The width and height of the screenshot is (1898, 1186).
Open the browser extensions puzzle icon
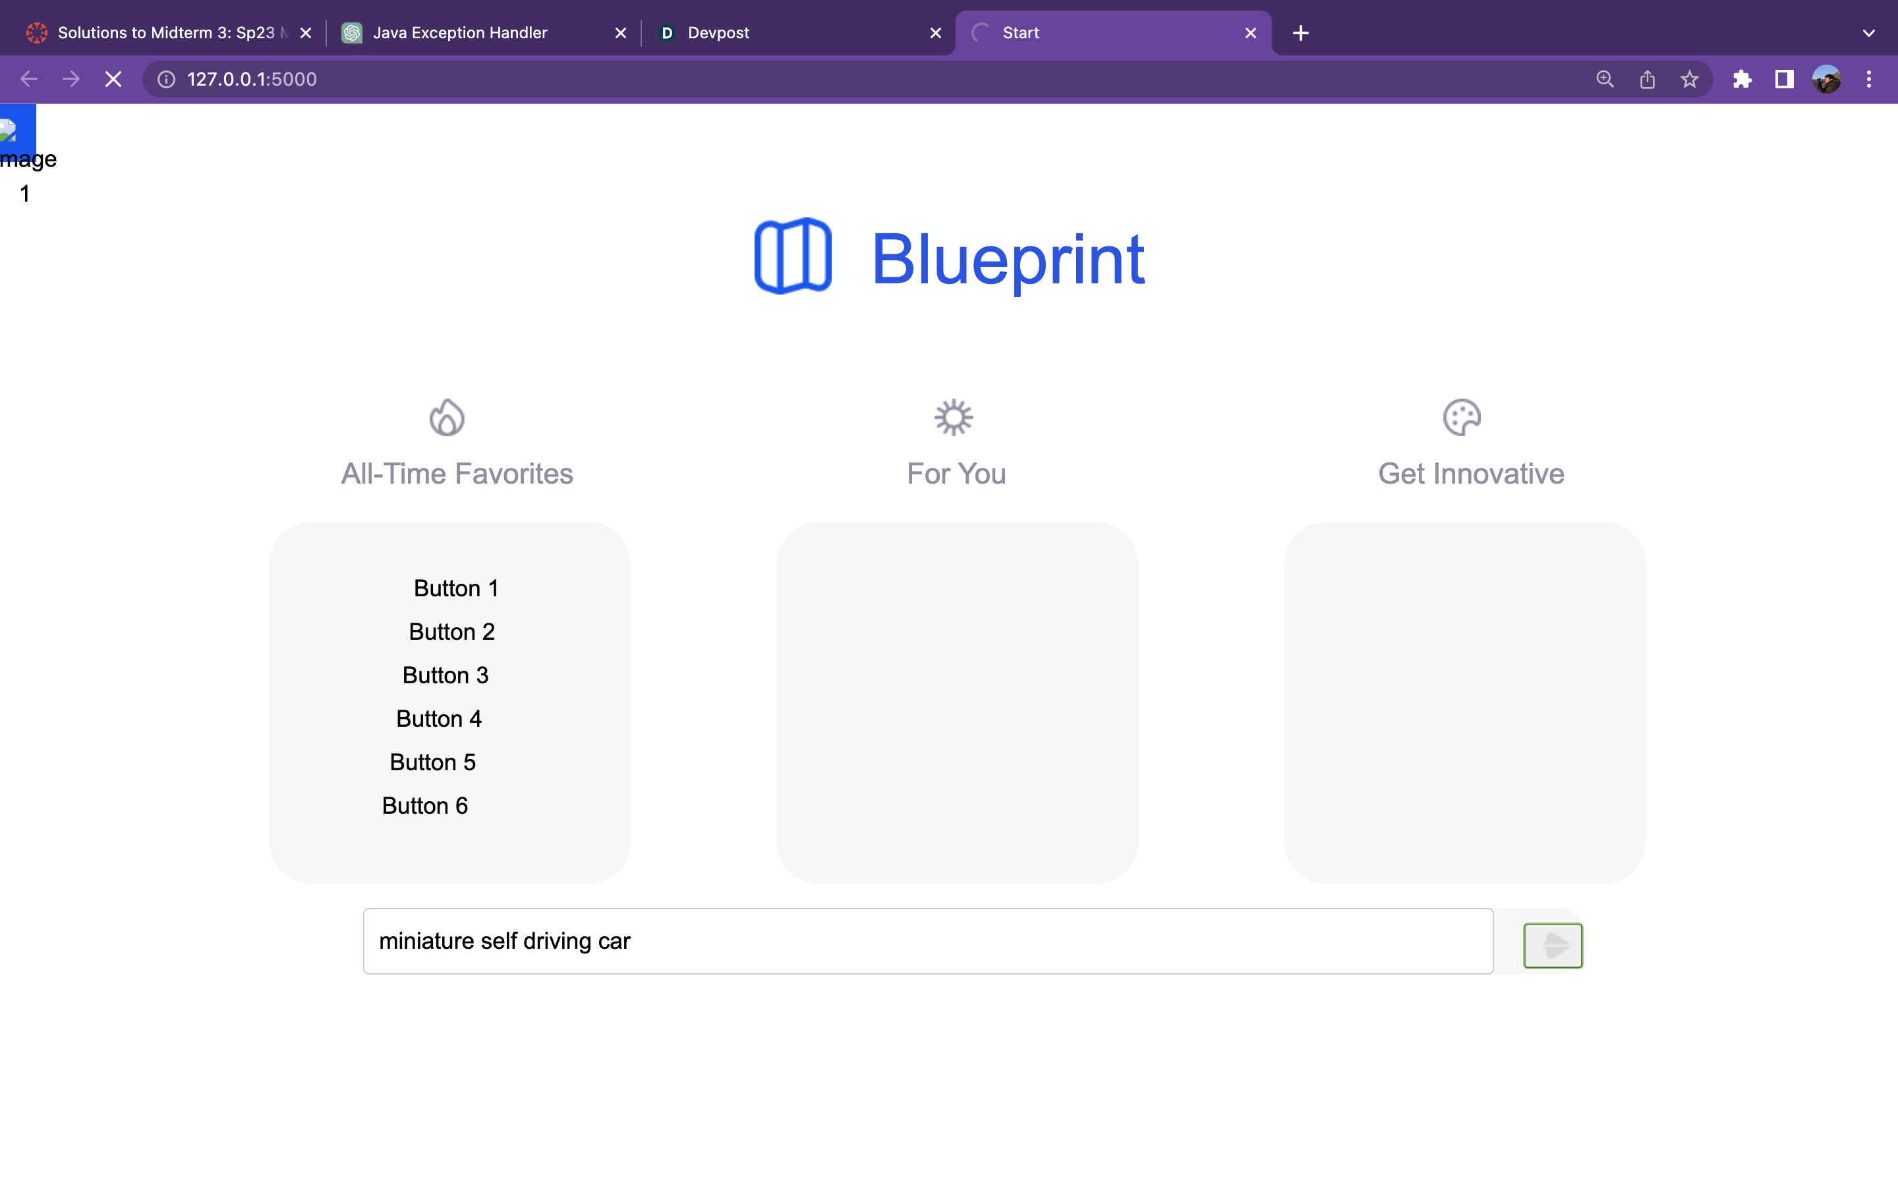point(1742,79)
